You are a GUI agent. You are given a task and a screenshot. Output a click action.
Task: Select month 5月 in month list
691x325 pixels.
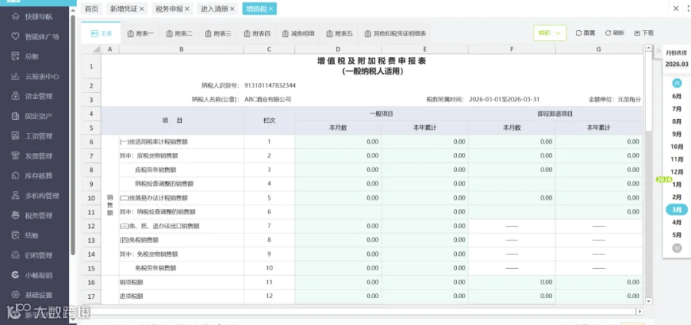tap(677, 235)
